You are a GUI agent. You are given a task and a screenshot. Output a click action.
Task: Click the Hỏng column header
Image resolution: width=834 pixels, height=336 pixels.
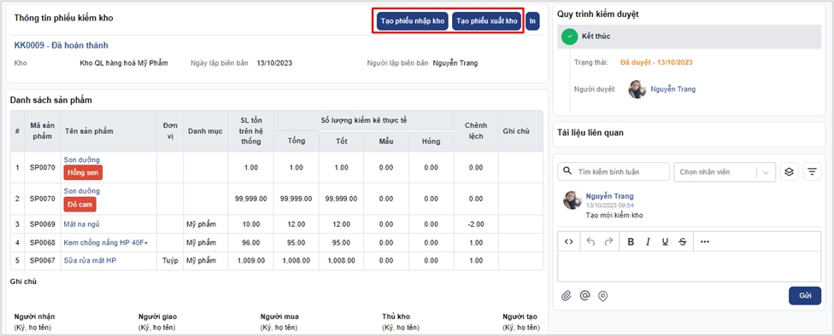coord(431,142)
